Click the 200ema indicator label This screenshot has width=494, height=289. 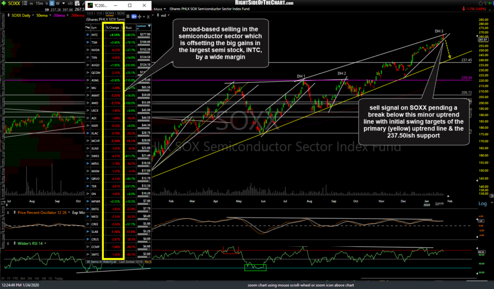coord(78,15)
